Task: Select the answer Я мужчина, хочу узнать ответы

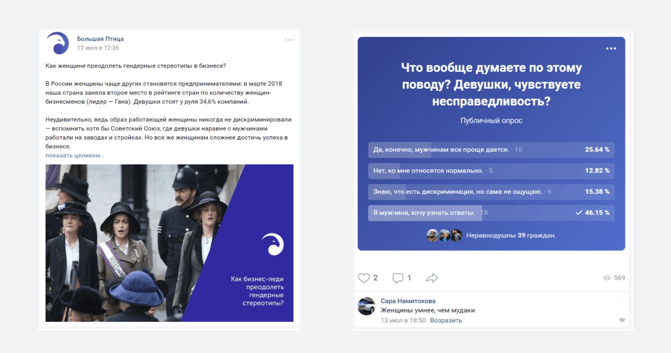Action: click(491, 213)
